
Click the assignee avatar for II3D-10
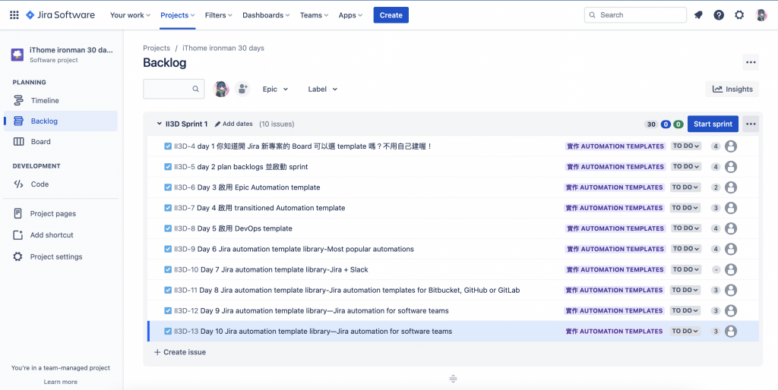coord(730,269)
